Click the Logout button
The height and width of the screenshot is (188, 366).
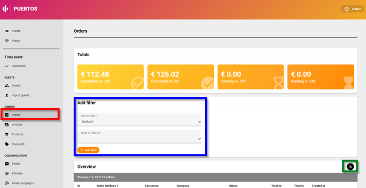[352, 9]
